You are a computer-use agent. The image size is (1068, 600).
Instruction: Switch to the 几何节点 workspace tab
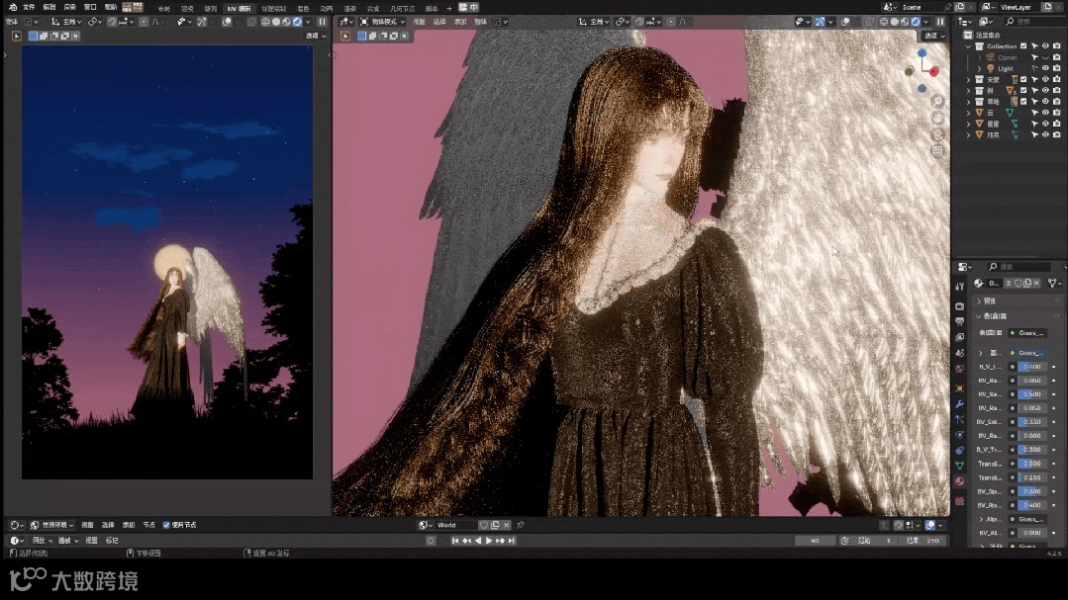tap(402, 8)
